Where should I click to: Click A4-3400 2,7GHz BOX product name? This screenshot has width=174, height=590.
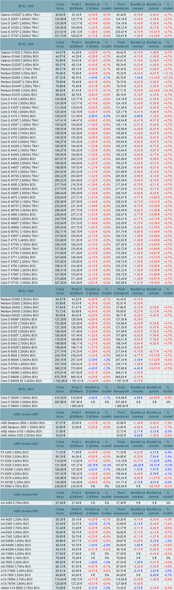tap(15, 503)
